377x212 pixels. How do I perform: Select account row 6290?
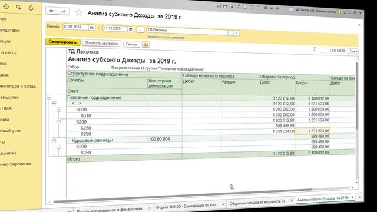pyautogui.click(x=85, y=134)
